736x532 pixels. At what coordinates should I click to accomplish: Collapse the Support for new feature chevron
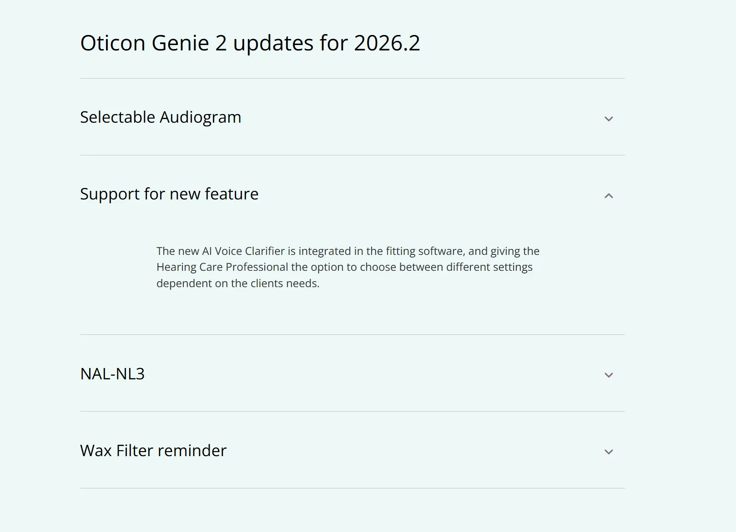point(609,195)
